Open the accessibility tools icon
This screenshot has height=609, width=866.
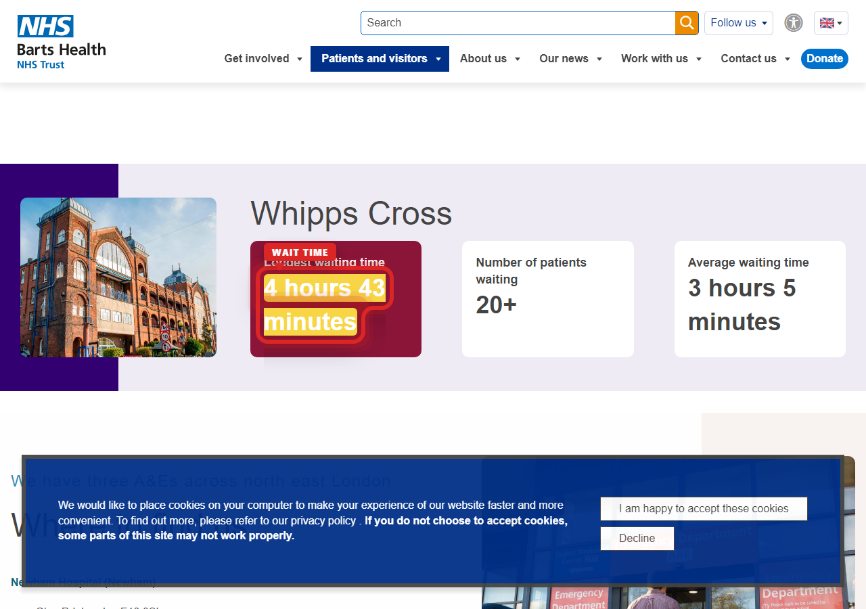(794, 23)
